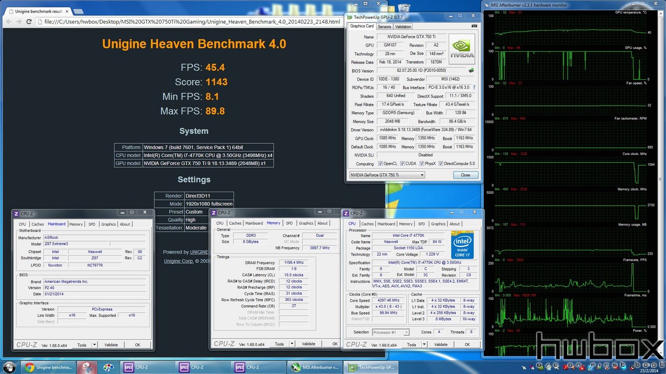Close the Unigine benchmark results tab
The height and width of the screenshot is (374, 666).
pos(67,11)
